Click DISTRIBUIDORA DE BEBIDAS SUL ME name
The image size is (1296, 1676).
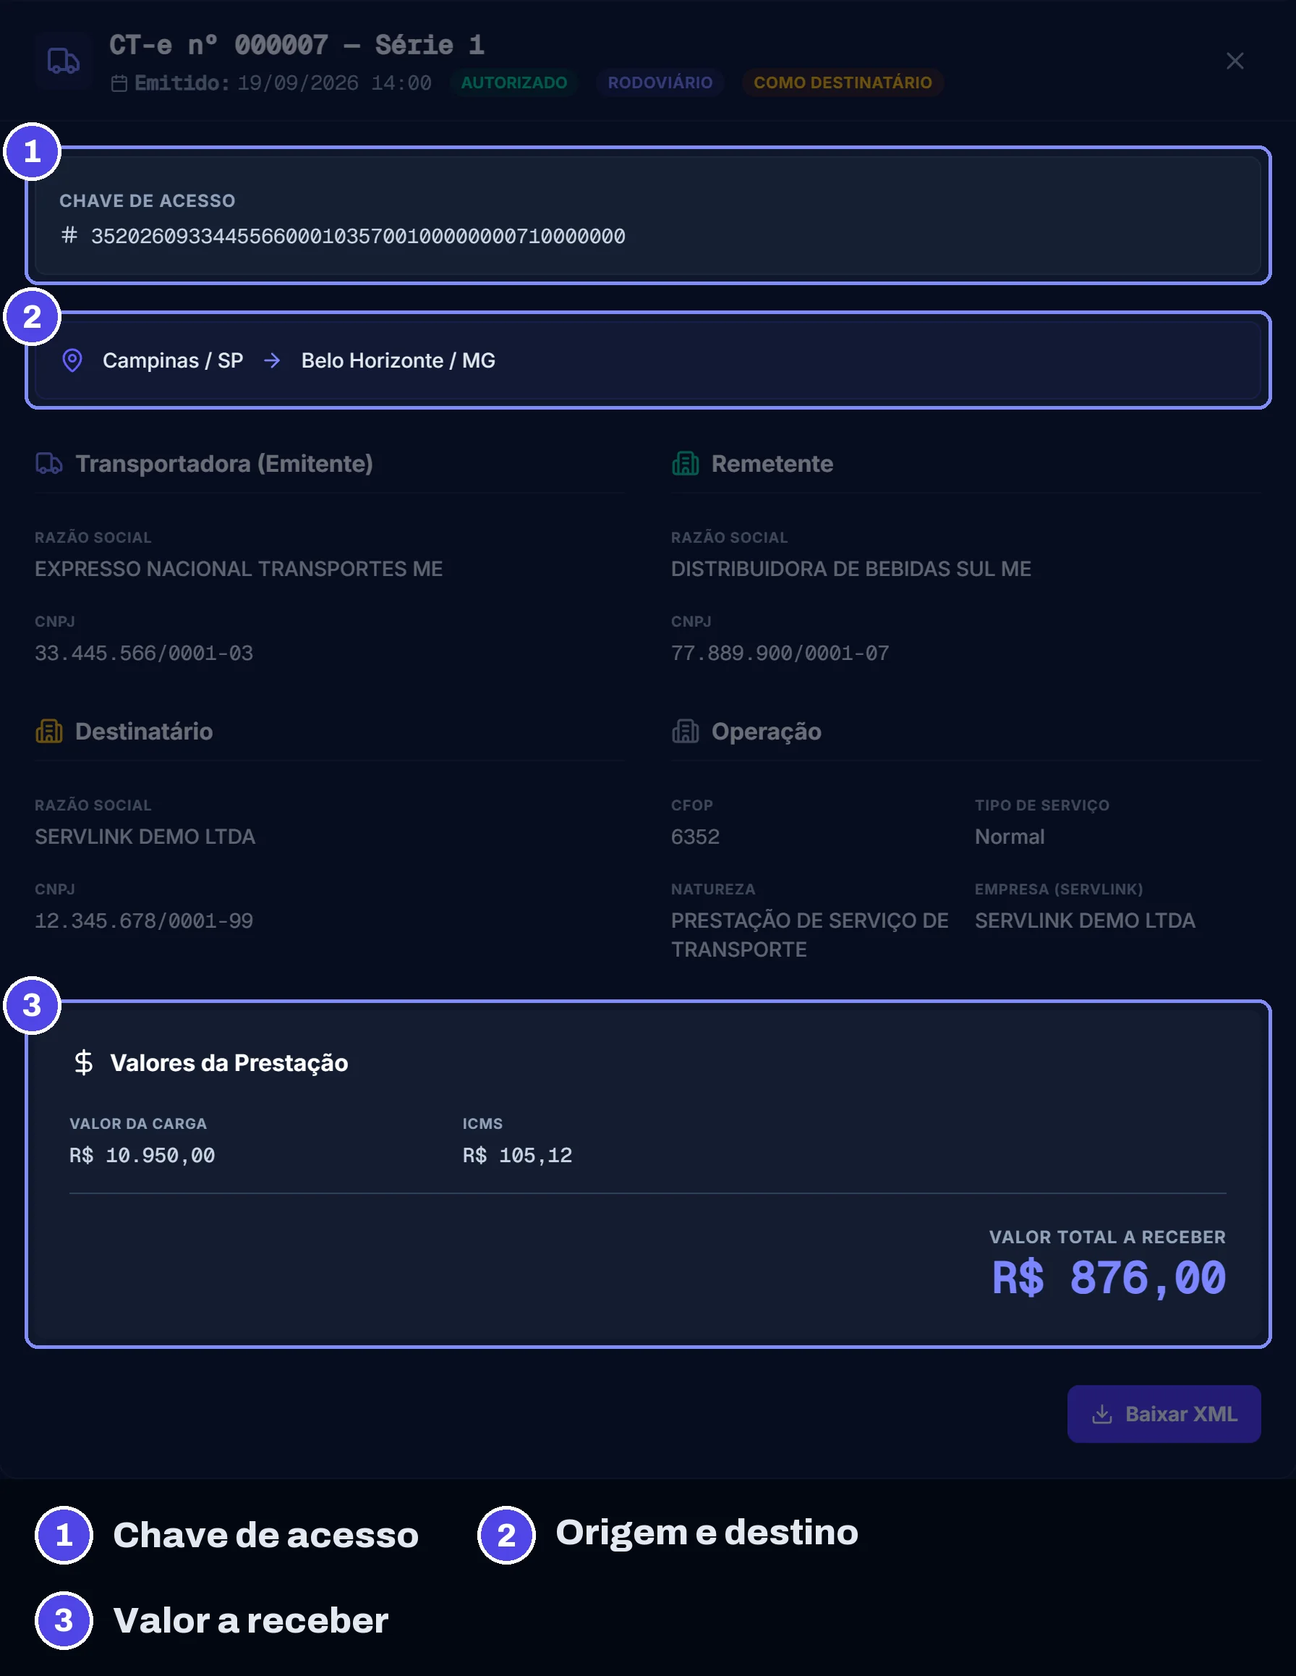pyautogui.click(x=851, y=569)
